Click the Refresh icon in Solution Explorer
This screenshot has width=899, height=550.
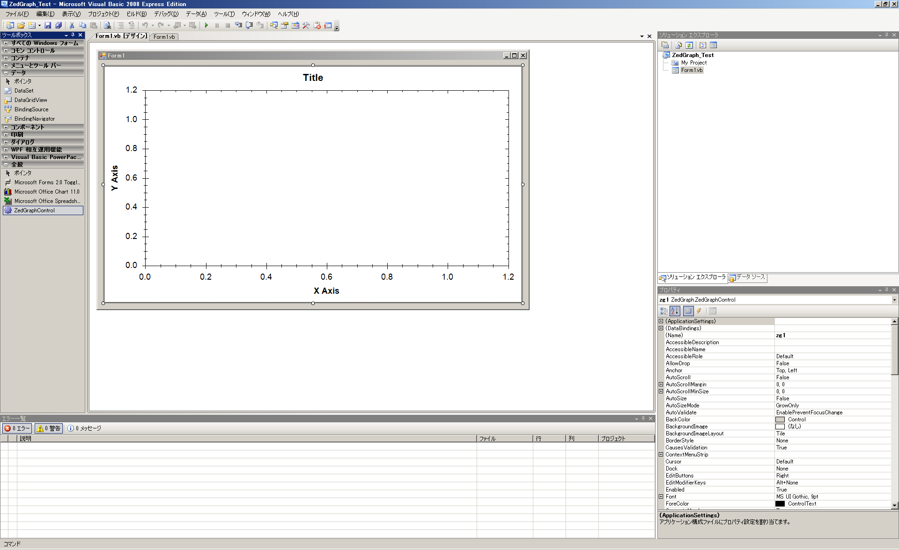pyautogui.click(x=689, y=45)
